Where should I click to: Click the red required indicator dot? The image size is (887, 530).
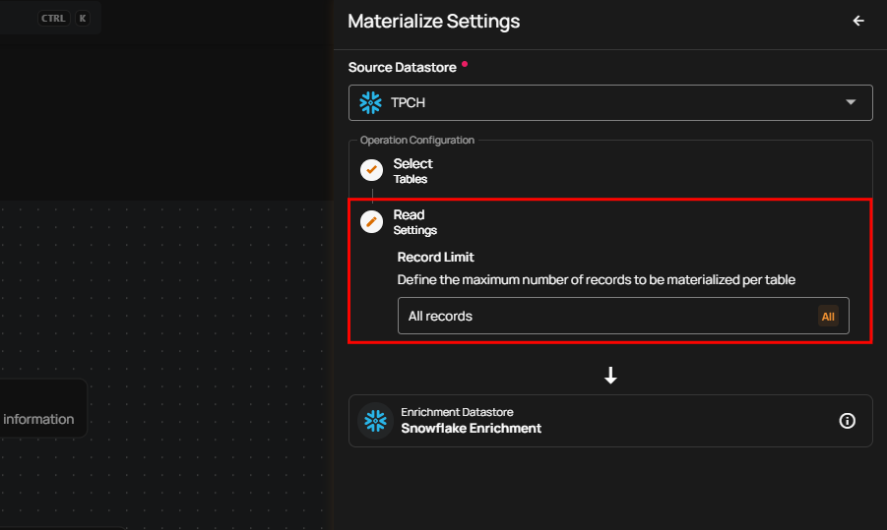coord(465,65)
